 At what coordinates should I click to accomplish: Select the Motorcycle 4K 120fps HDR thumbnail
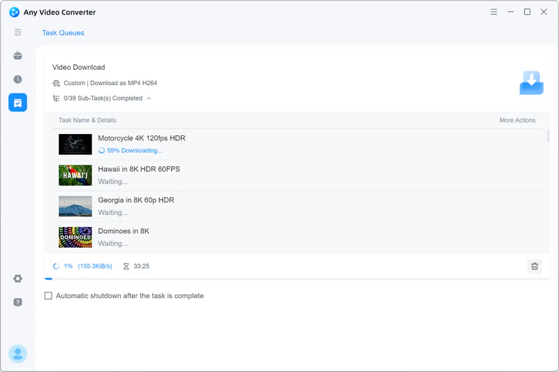tap(75, 144)
